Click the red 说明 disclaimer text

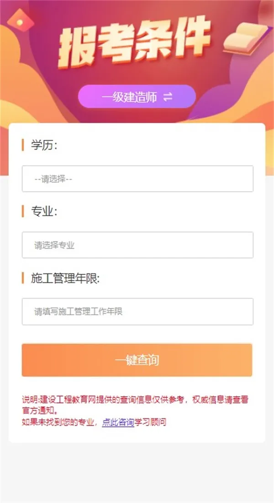click(x=137, y=400)
